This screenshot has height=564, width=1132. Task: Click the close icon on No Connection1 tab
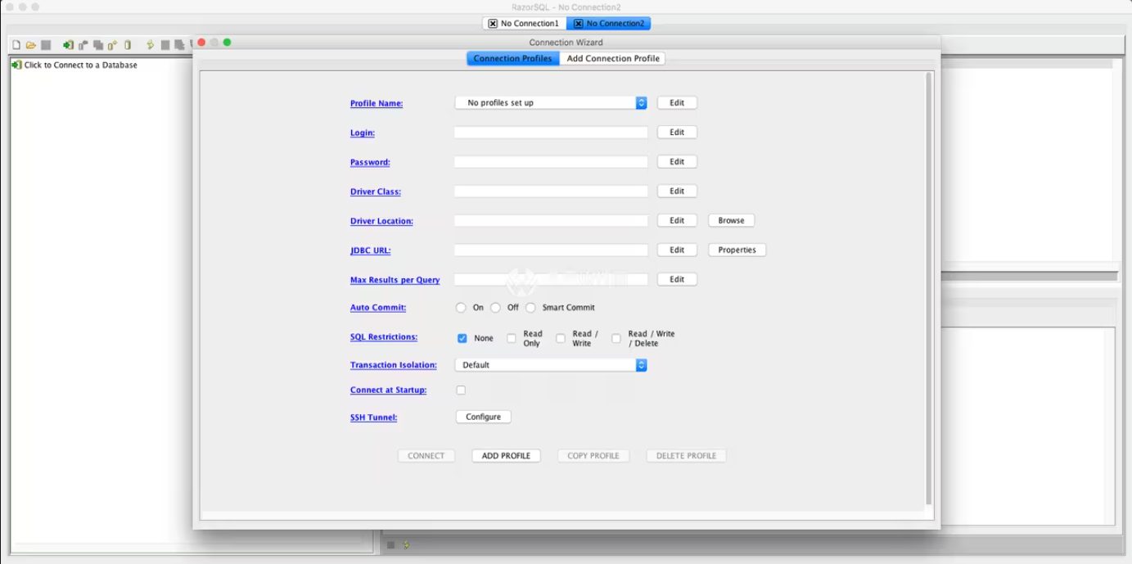tap(493, 24)
